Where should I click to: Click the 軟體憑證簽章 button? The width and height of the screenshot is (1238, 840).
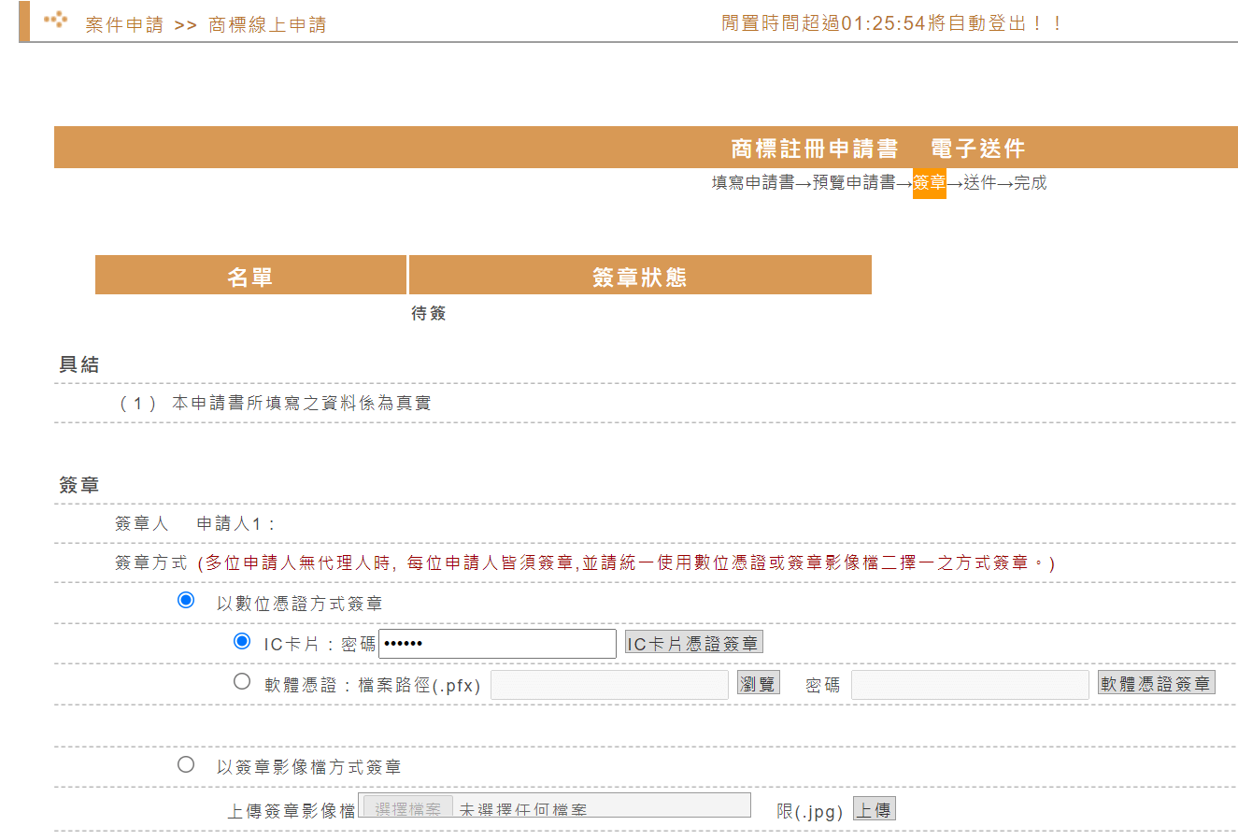[x=1156, y=683]
